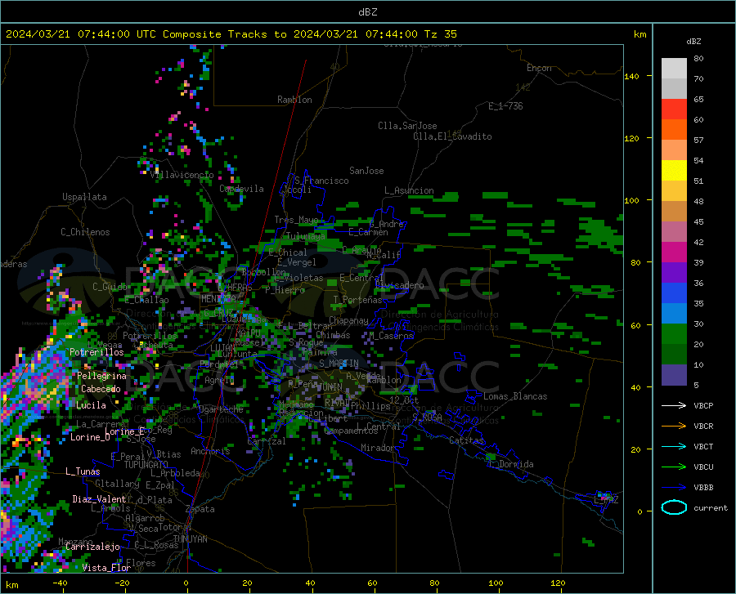
Task: Click the Vista_Flor map label
Action: coord(106,568)
